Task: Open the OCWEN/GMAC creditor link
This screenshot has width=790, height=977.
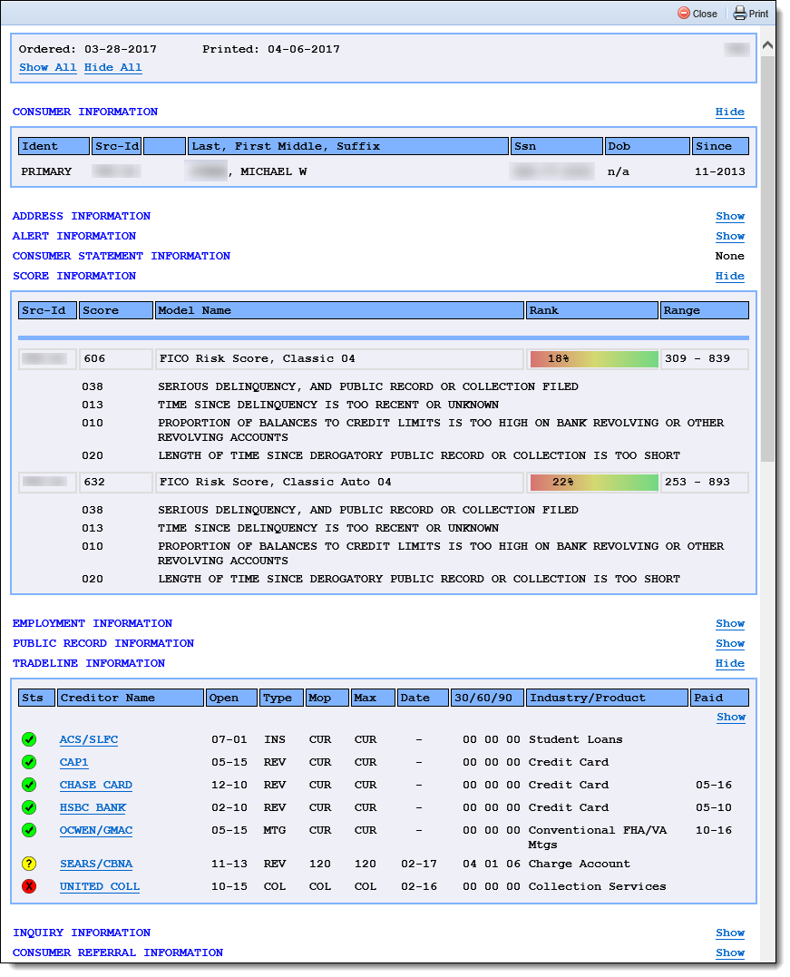Action: point(96,831)
